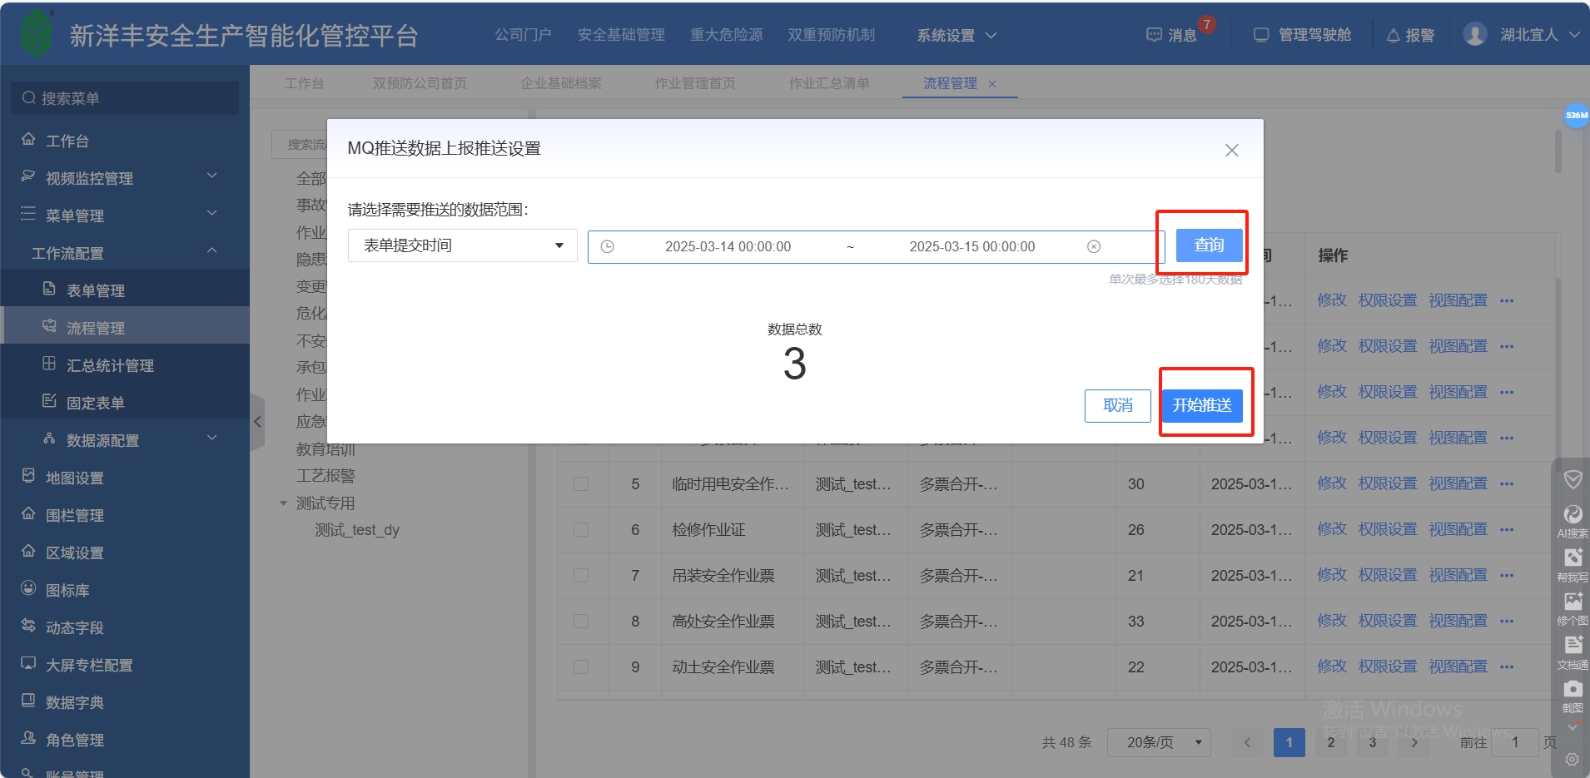This screenshot has width=1590, height=778.
Task: Open 管理驾驶舱 in top bar
Action: 1303,35
